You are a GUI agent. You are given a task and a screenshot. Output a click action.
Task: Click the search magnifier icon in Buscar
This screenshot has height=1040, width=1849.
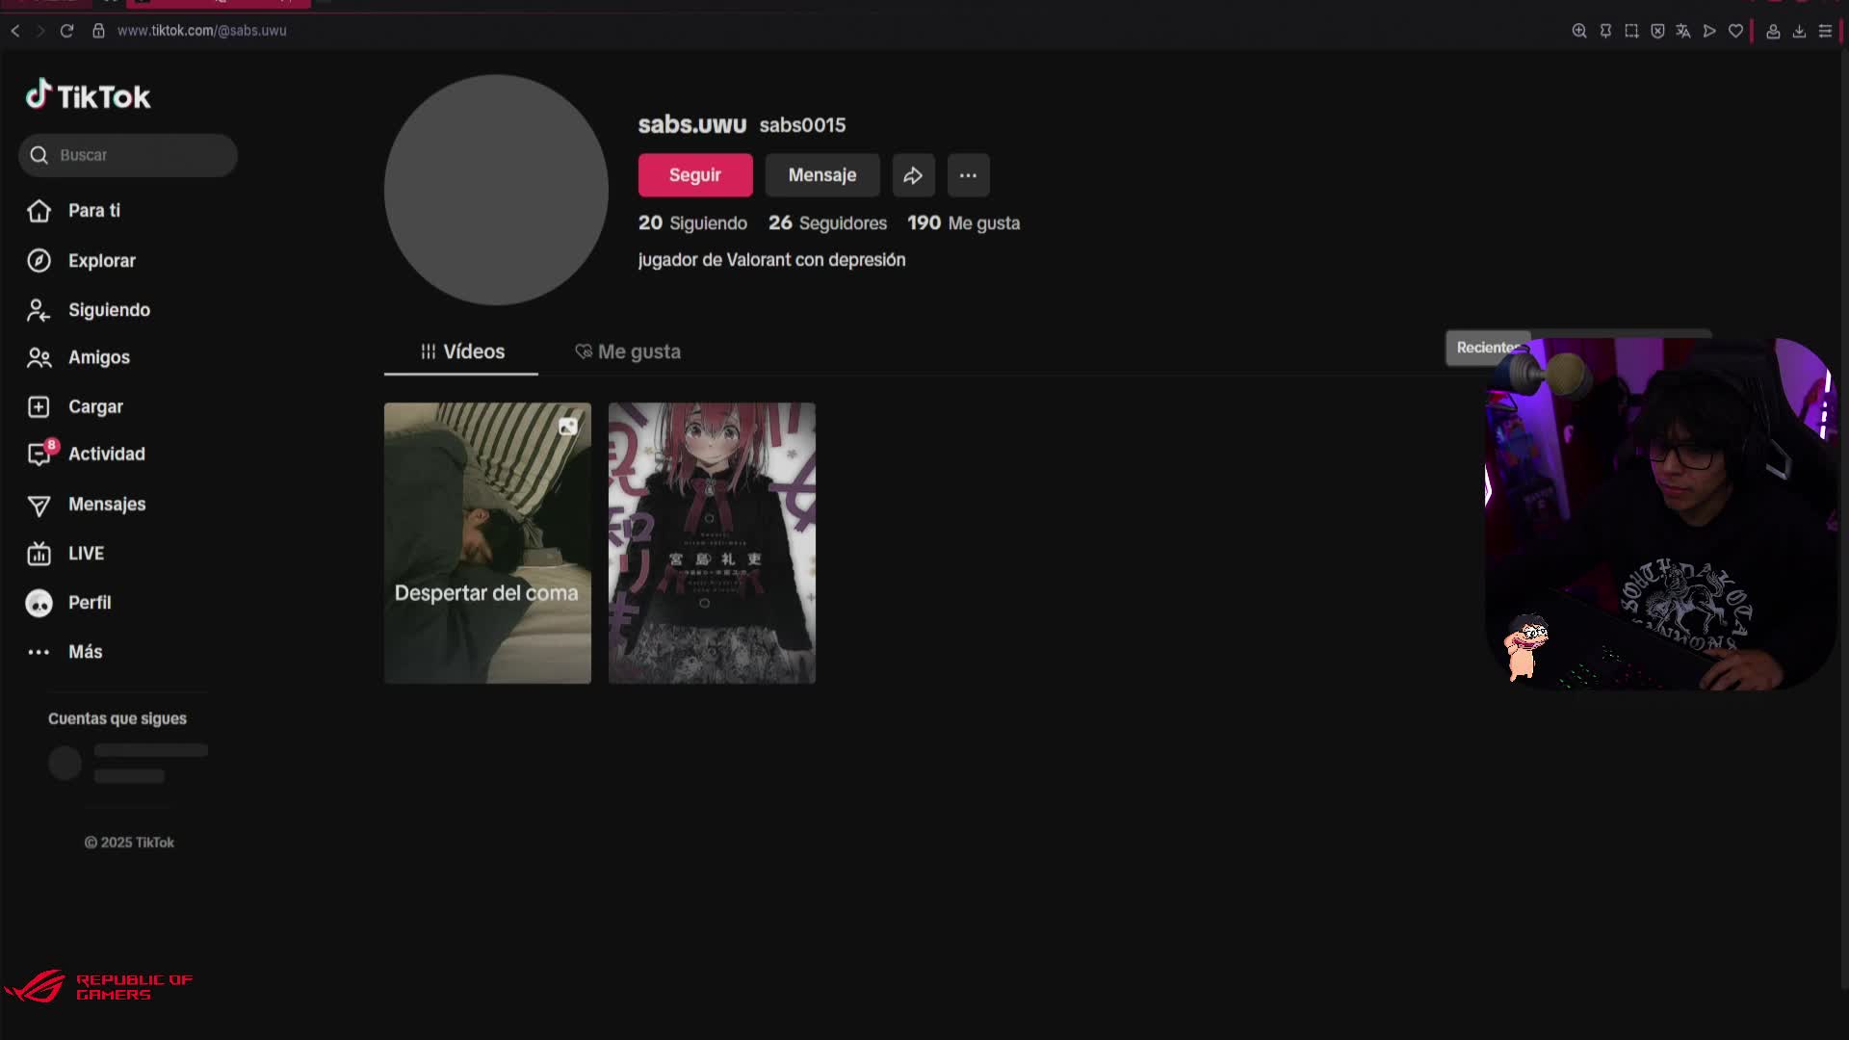(x=39, y=155)
